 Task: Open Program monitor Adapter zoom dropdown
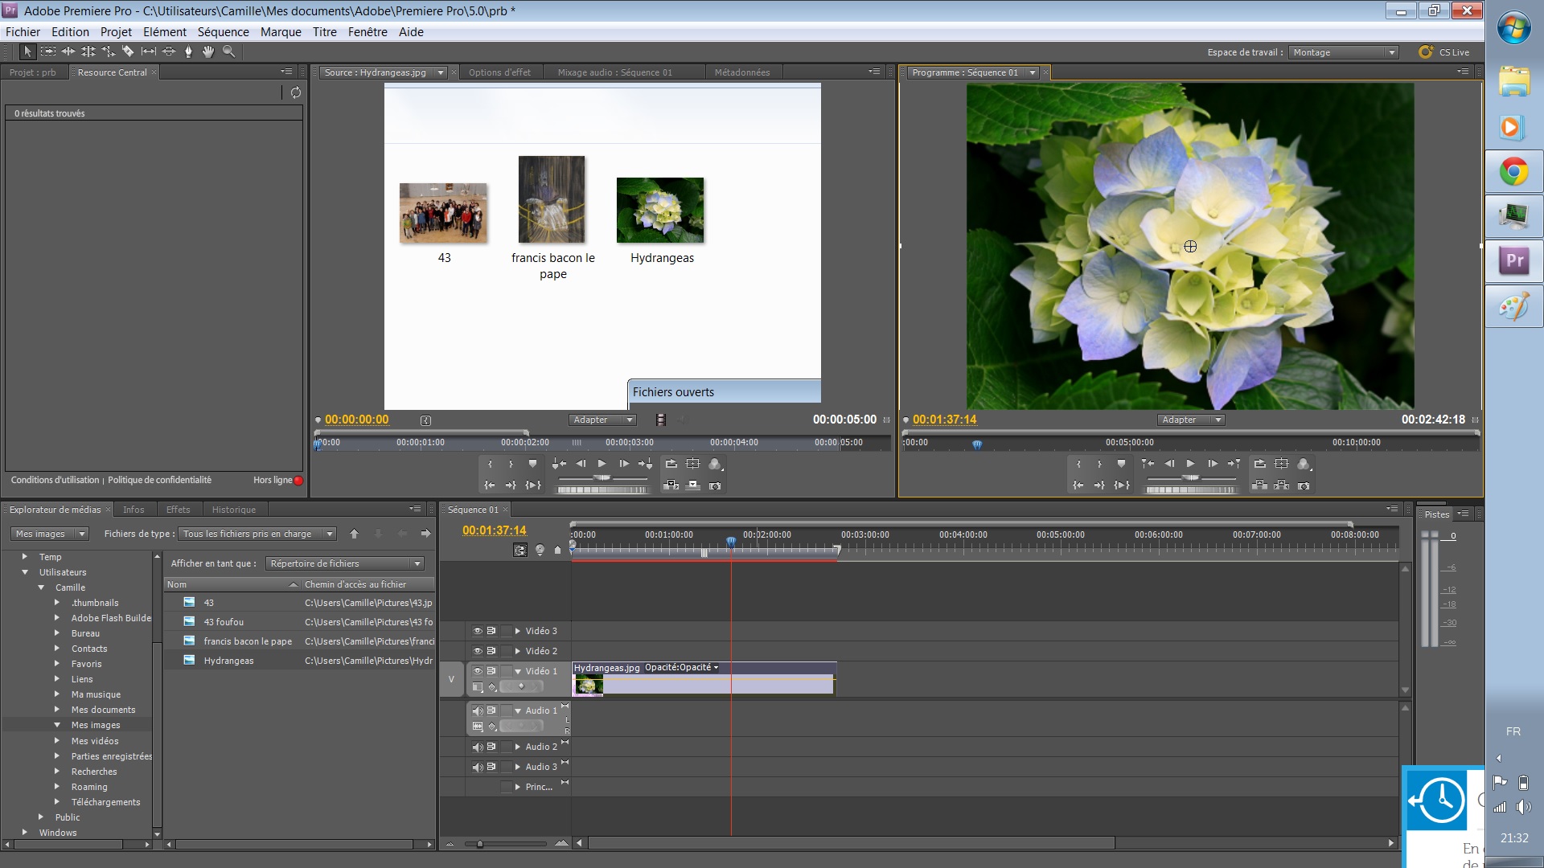click(1191, 420)
